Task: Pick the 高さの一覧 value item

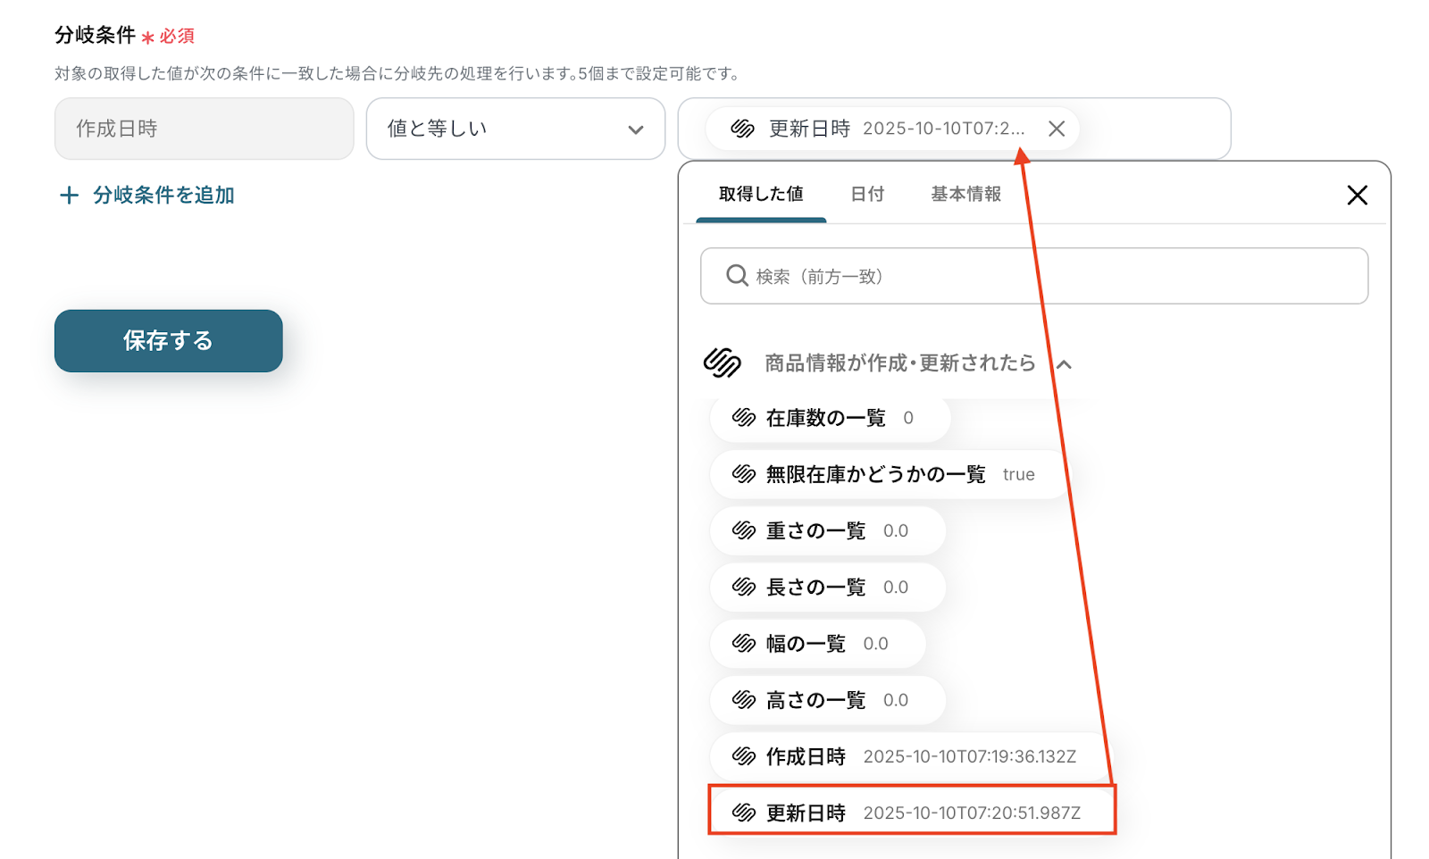Action: tap(827, 700)
